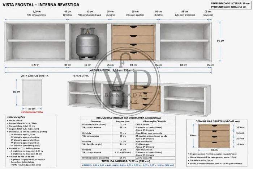The image size is (253, 169).
Task: Select the "Divisória (lateral esquerda)" table cell
Action: point(95,158)
